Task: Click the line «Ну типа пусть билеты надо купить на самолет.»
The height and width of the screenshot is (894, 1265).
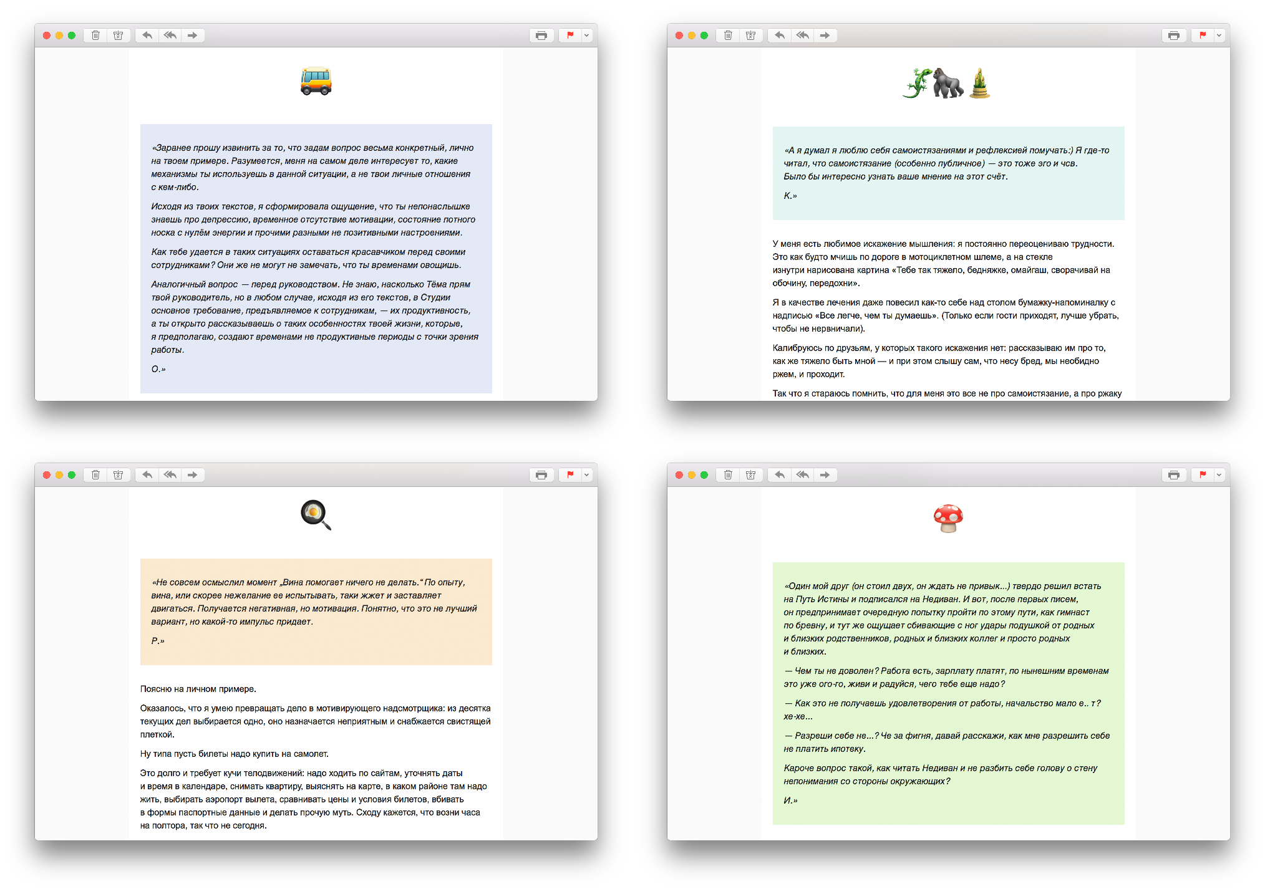Action: pyautogui.click(x=235, y=754)
